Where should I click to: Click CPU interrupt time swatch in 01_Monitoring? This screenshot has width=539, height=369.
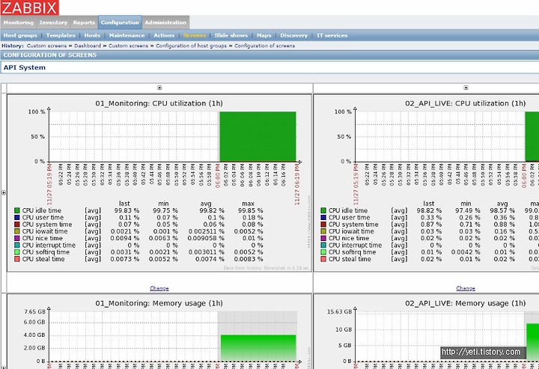(x=17, y=245)
